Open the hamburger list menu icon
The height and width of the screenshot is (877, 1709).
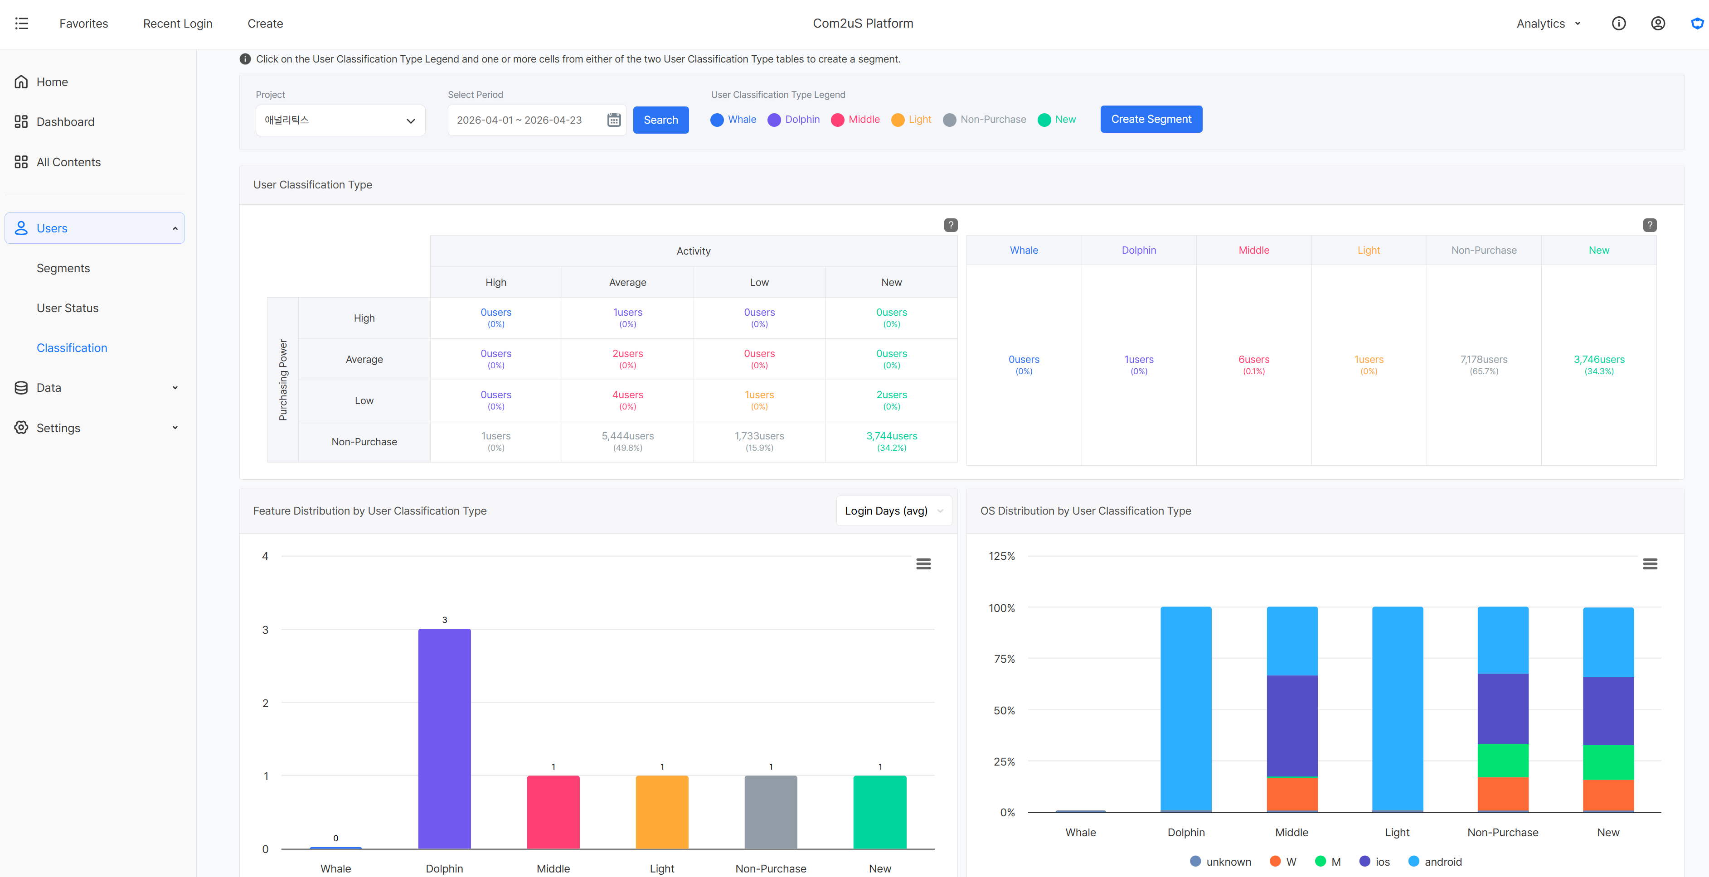pyautogui.click(x=21, y=23)
